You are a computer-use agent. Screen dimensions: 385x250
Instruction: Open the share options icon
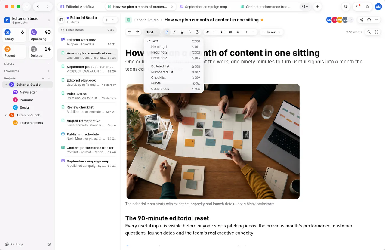pyautogui.click(x=361, y=20)
